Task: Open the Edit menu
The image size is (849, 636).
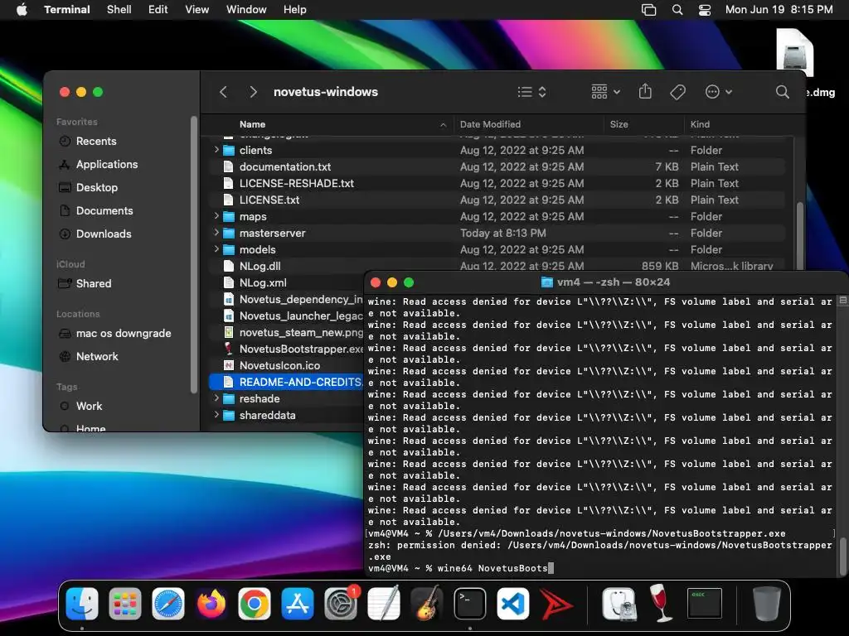Action: [158, 10]
